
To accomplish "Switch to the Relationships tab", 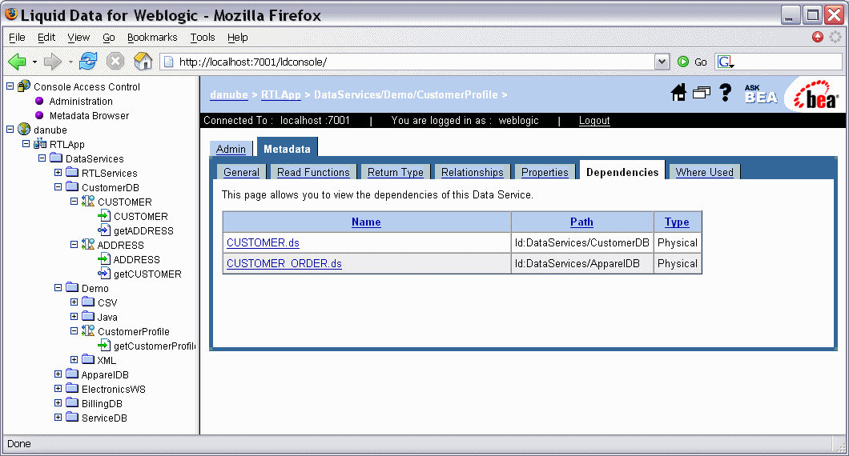I will pos(472,172).
